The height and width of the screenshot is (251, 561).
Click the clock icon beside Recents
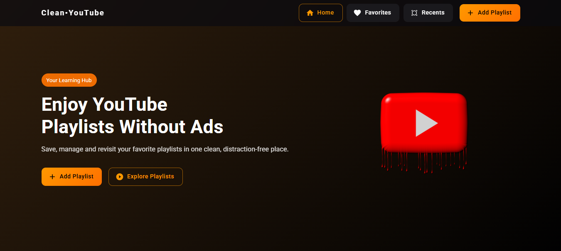pos(414,13)
